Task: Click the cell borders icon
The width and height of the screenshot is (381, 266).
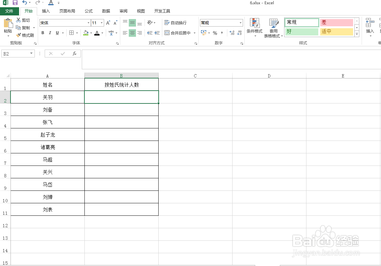Action: tap(72, 33)
